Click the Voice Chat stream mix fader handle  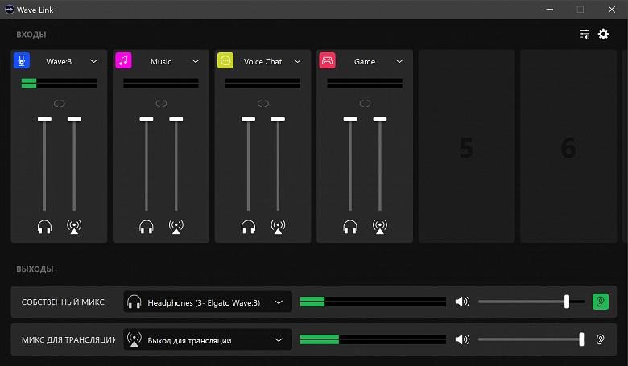point(278,119)
